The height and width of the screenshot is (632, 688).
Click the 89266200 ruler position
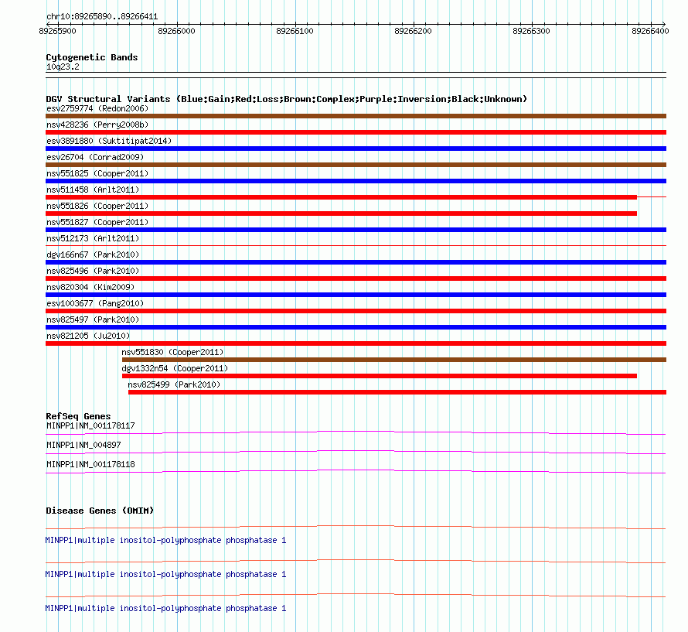click(414, 31)
